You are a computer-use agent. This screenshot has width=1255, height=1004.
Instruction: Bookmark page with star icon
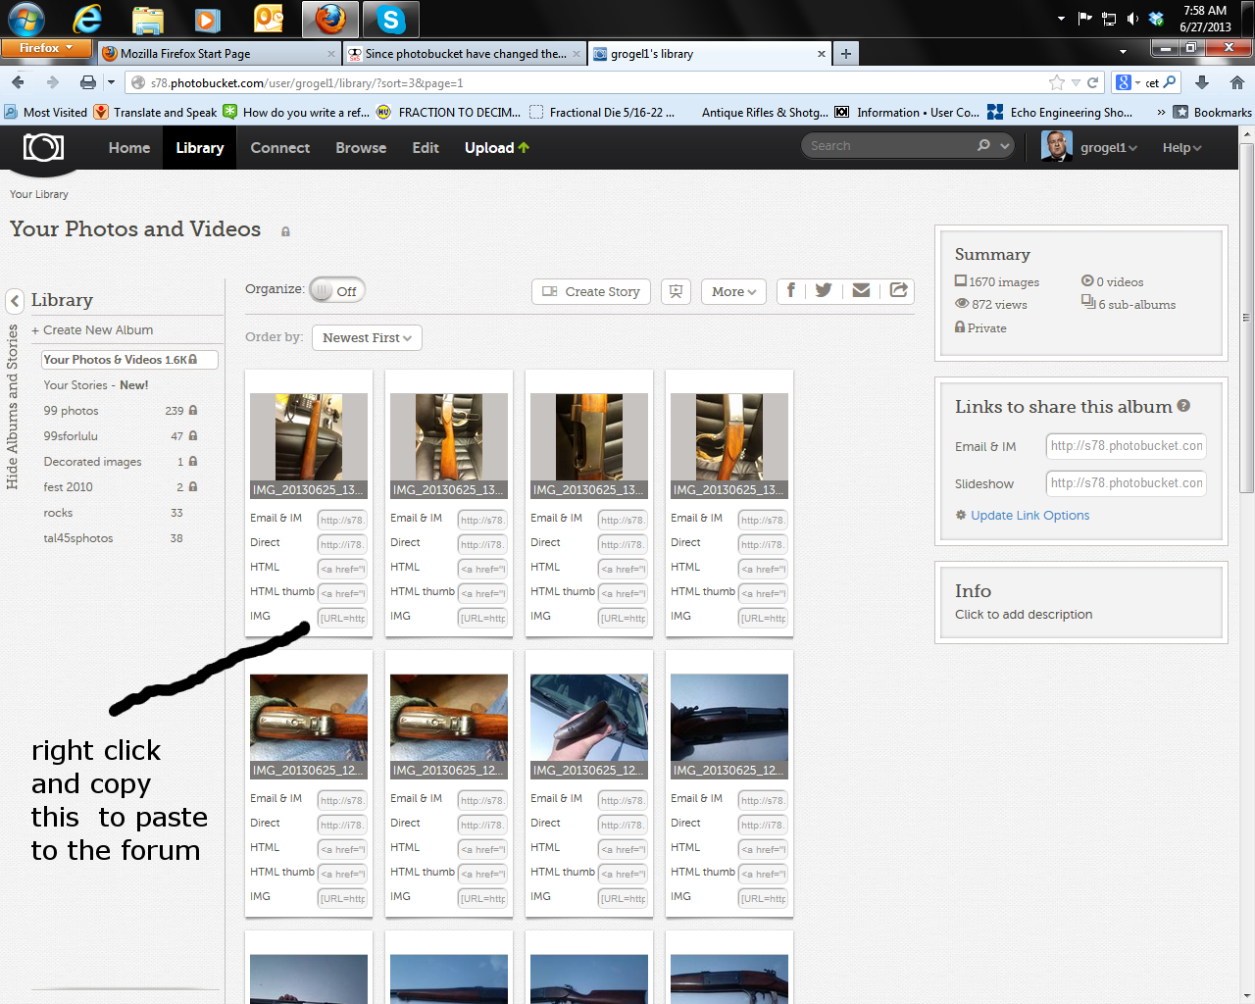pos(1056,83)
